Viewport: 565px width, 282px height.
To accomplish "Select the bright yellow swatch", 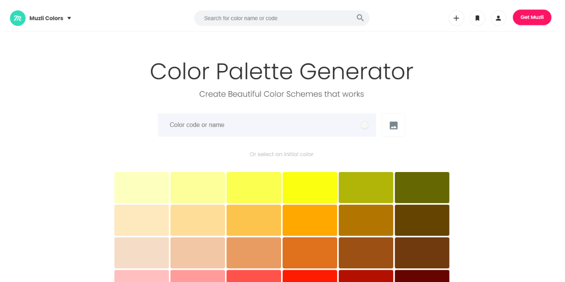I will (x=310, y=187).
